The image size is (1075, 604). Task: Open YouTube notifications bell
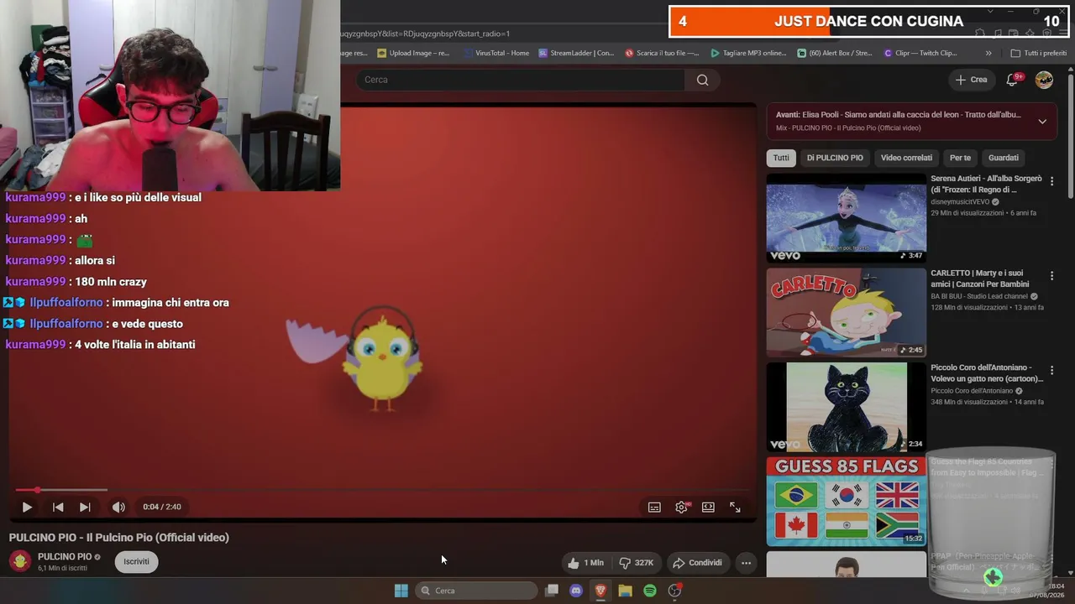(1012, 80)
